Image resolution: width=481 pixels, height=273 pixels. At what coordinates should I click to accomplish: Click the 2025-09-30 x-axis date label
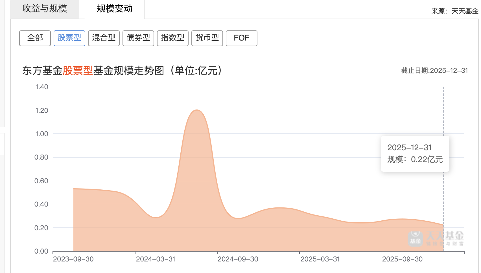point(402,259)
